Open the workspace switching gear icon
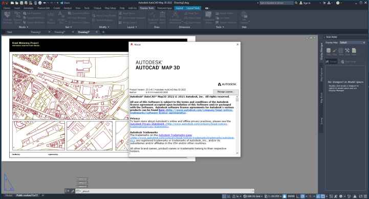The image size is (369, 199). tap(340, 196)
